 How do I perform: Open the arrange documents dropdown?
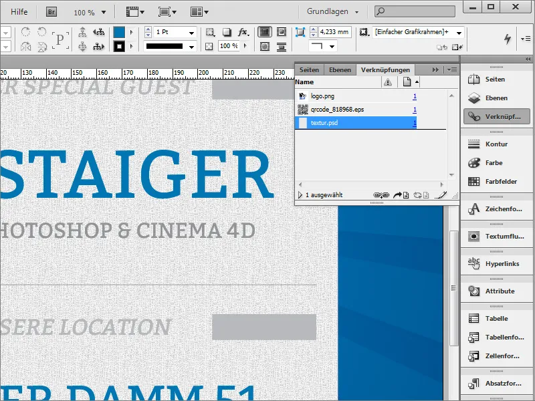[199, 12]
